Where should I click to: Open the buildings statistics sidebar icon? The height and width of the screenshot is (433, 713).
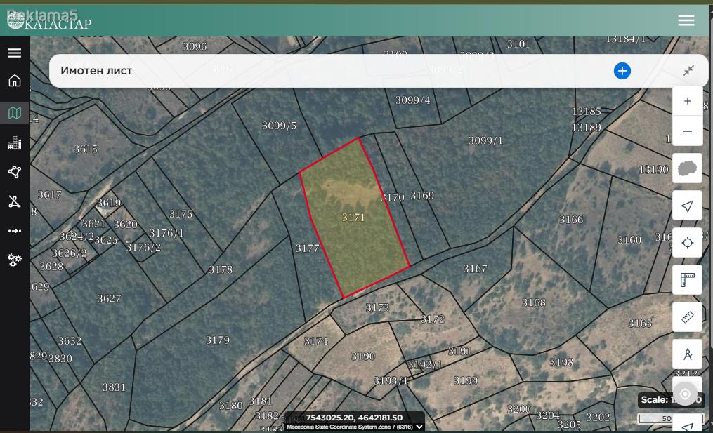click(x=15, y=142)
